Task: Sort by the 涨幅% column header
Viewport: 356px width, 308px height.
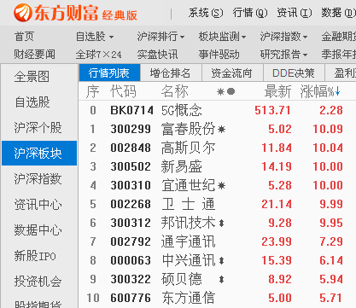Action: 317,91
